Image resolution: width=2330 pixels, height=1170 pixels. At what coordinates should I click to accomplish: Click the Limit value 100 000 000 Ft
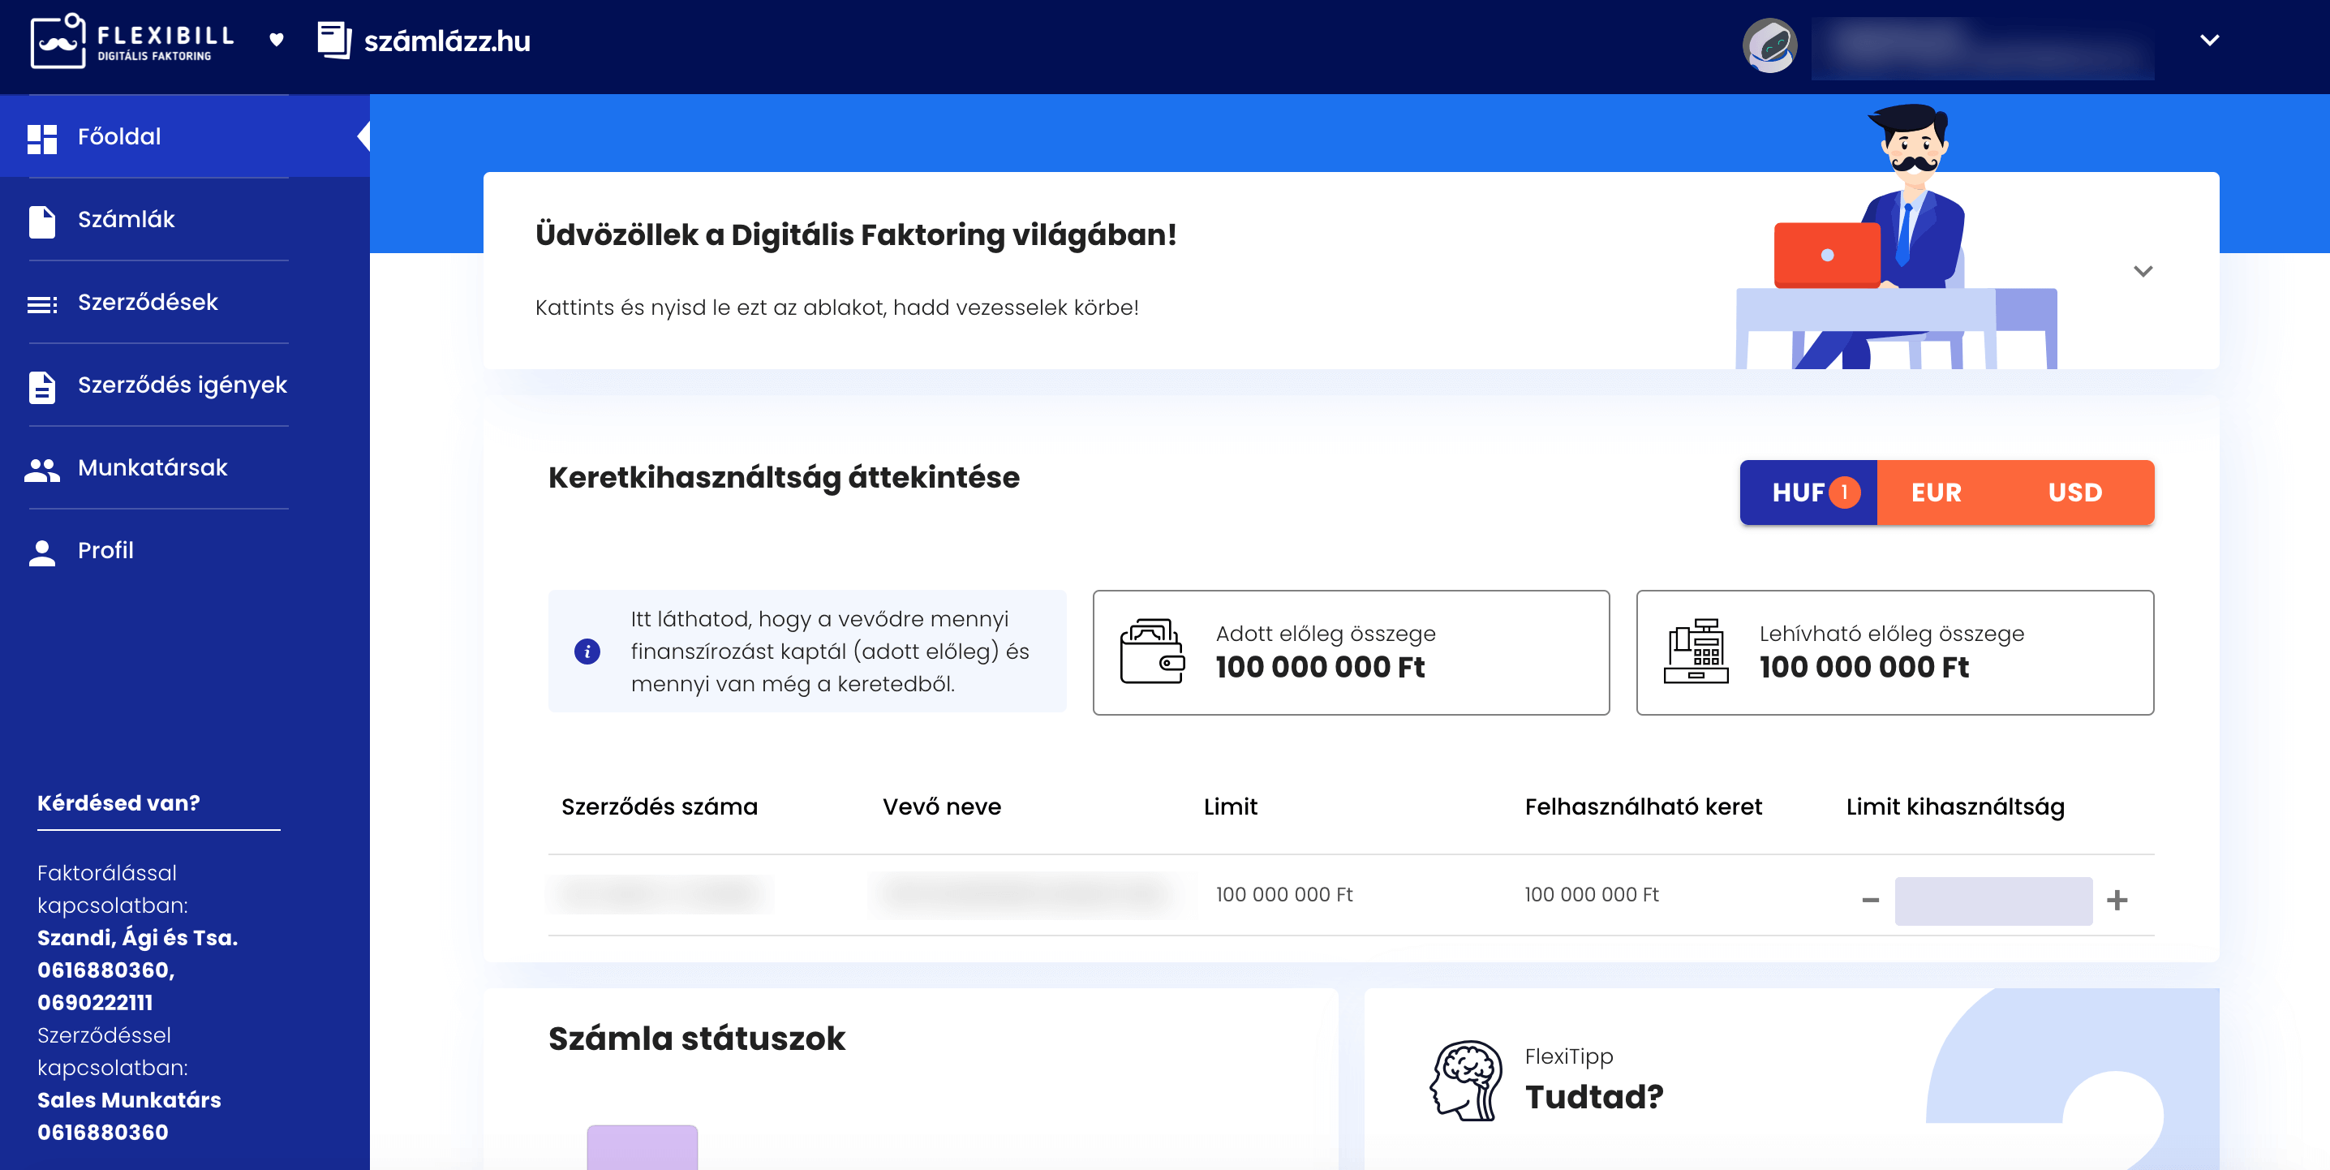click(x=1283, y=895)
